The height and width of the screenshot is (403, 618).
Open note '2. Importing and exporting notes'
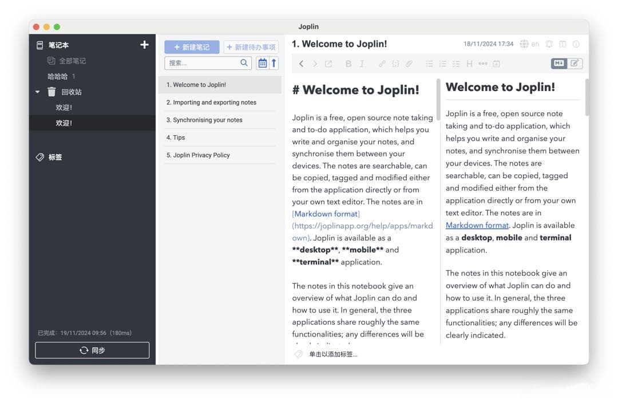point(220,102)
